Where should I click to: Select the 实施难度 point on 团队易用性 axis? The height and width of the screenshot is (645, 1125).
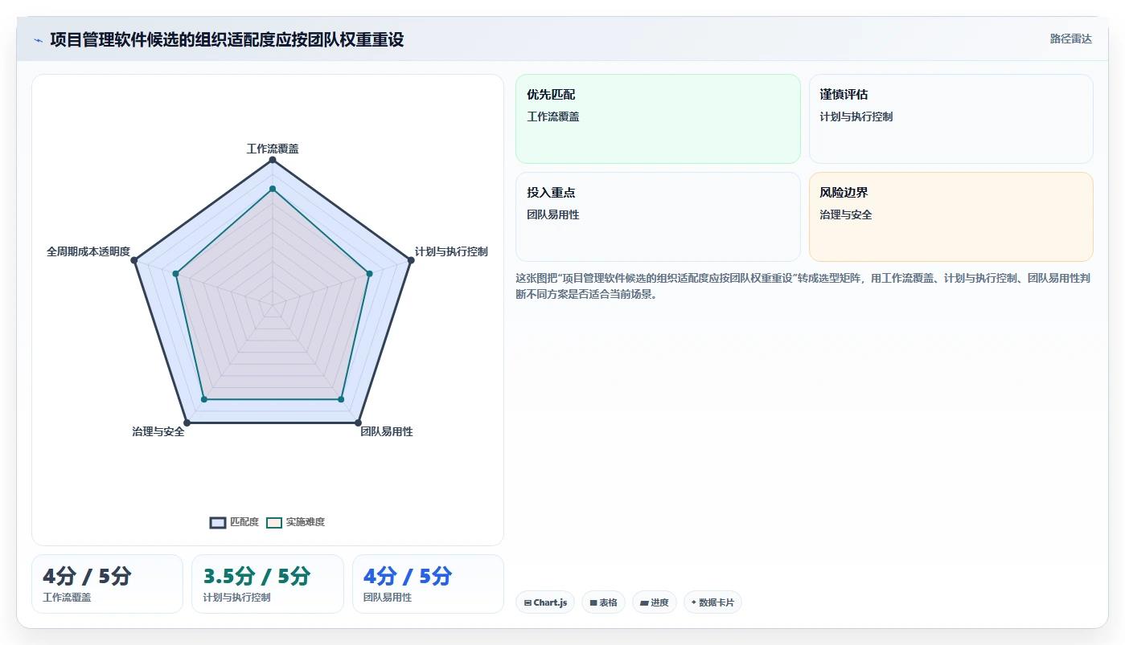341,398
